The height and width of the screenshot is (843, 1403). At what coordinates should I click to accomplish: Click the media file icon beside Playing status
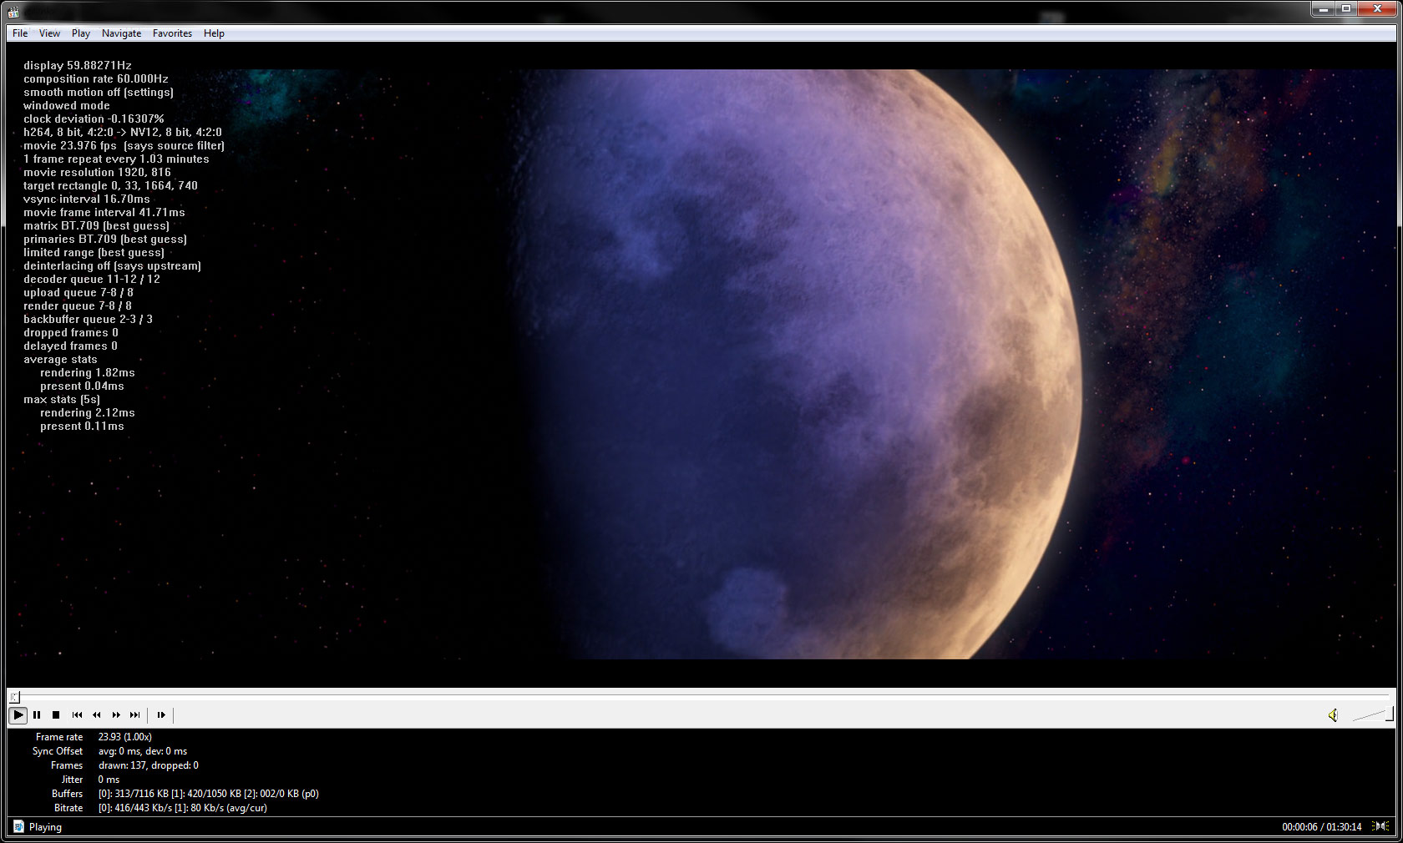click(x=18, y=827)
